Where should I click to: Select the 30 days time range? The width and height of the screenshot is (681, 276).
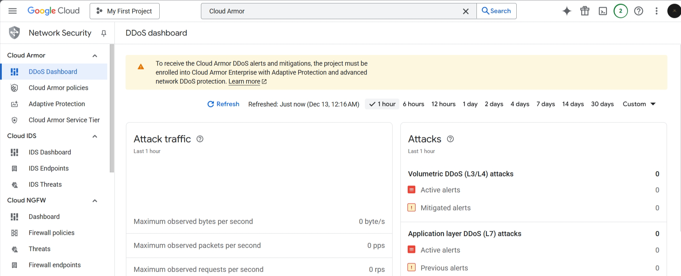pyautogui.click(x=602, y=104)
